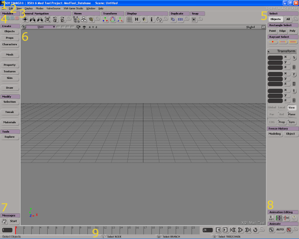Open the scene explorer tree icon
The image size is (299, 239).
pyautogui.click(x=76, y=20)
